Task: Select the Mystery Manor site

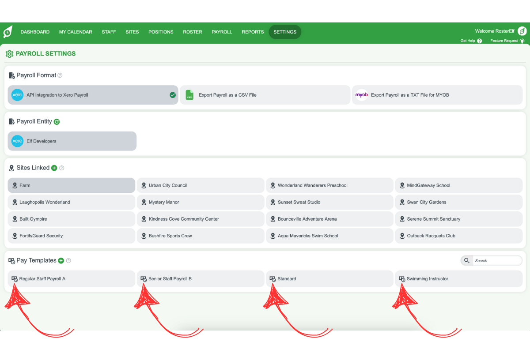Action: pyautogui.click(x=201, y=202)
